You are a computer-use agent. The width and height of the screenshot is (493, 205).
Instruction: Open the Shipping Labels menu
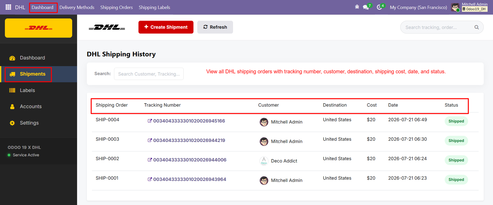coord(154,7)
